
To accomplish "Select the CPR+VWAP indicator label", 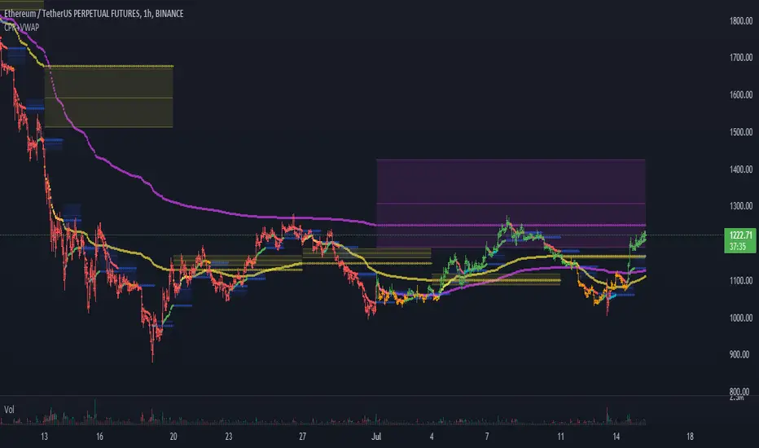I will [x=20, y=27].
